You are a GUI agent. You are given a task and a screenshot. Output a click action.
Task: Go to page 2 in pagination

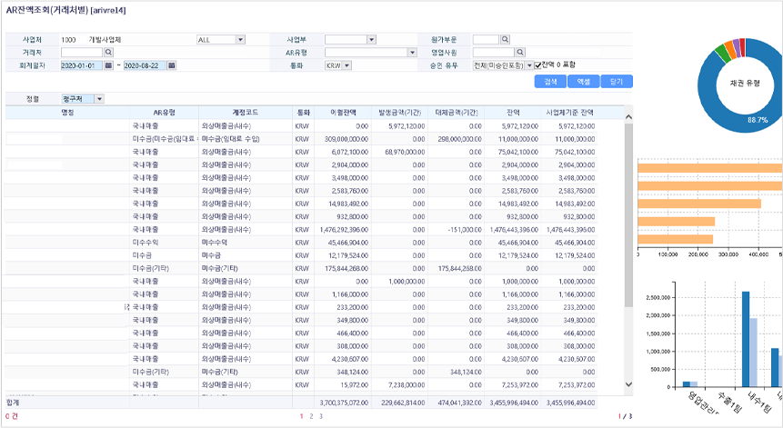click(311, 416)
